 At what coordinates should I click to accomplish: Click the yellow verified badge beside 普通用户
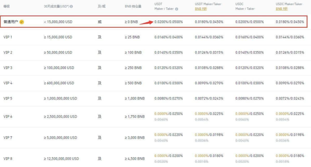[x=22, y=22]
